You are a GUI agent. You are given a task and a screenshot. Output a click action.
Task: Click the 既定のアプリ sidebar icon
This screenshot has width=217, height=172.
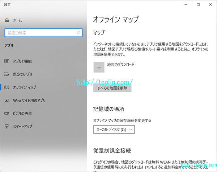coord(7,74)
